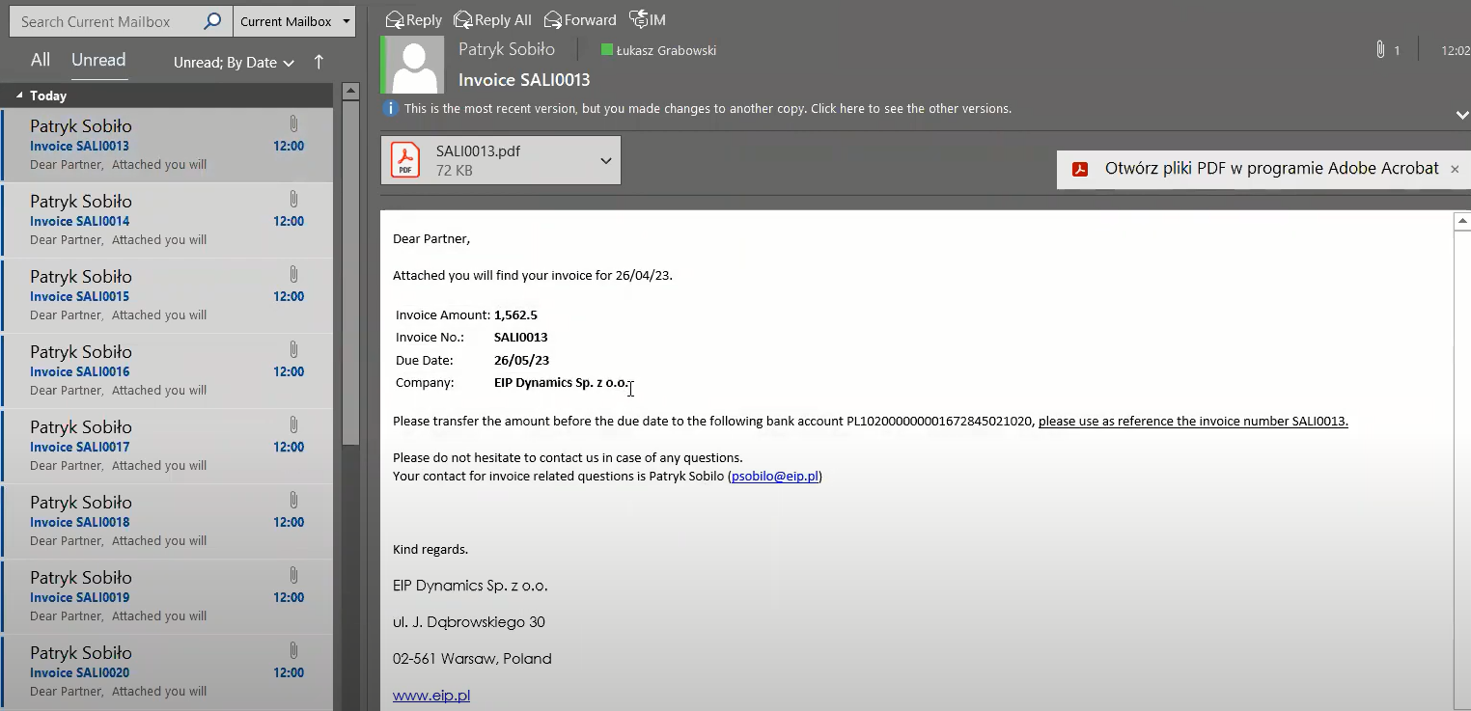Image resolution: width=1471 pixels, height=711 pixels.
Task: Click paperclip on Invoice SALI0014 message
Action: (293, 199)
